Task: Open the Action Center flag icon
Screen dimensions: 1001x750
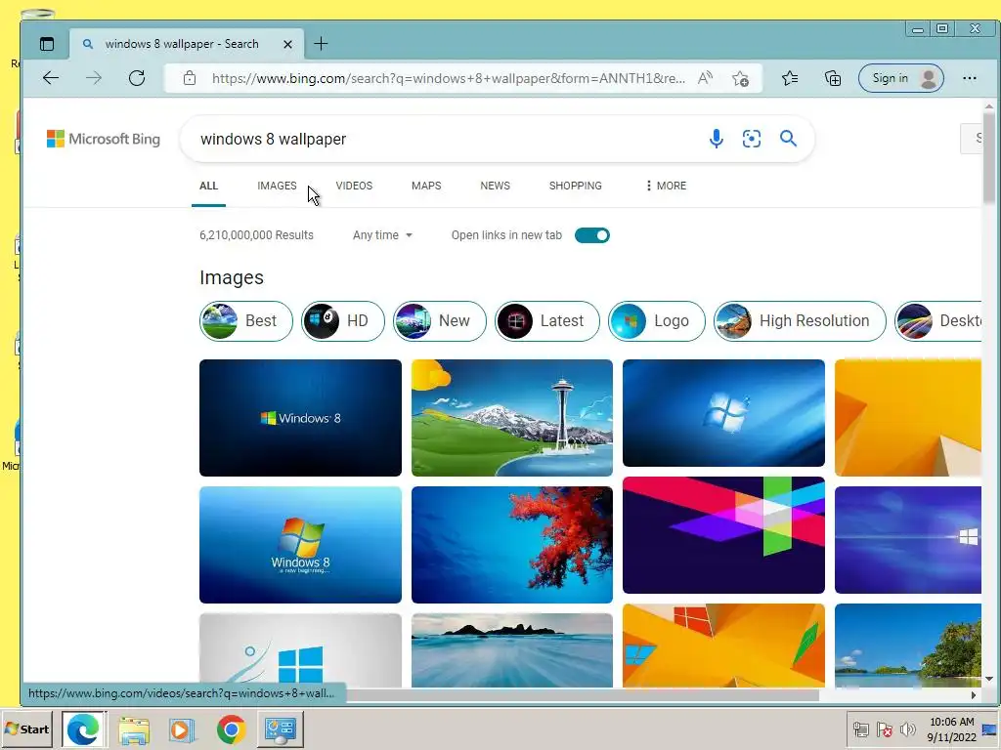Action: pos(884,729)
